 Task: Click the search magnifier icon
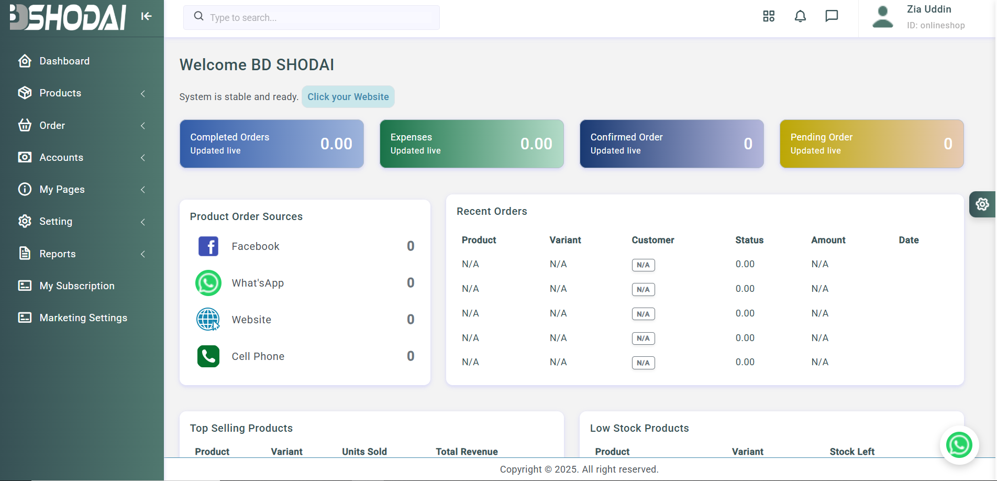[x=198, y=17]
